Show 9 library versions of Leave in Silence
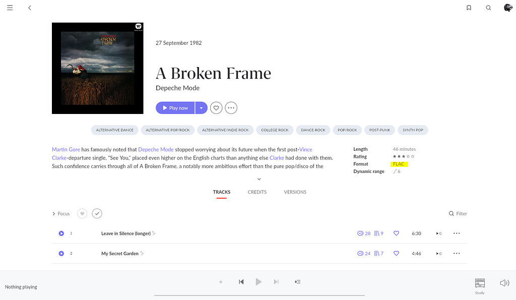Image resolution: width=516 pixels, height=300 pixels. (x=379, y=233)
